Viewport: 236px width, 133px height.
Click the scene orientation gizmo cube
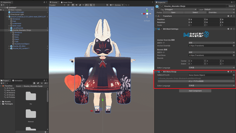click(x=147, y=14)
